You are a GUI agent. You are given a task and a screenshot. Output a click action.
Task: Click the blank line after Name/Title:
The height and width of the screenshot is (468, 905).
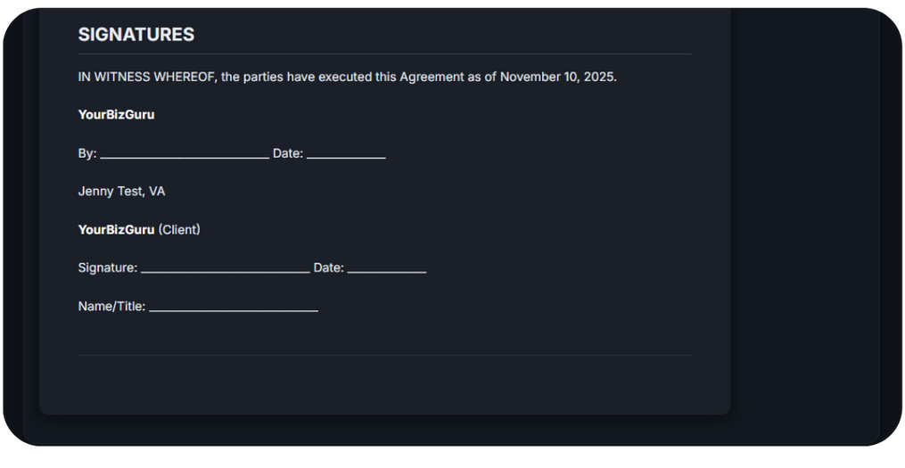point(234,308)
